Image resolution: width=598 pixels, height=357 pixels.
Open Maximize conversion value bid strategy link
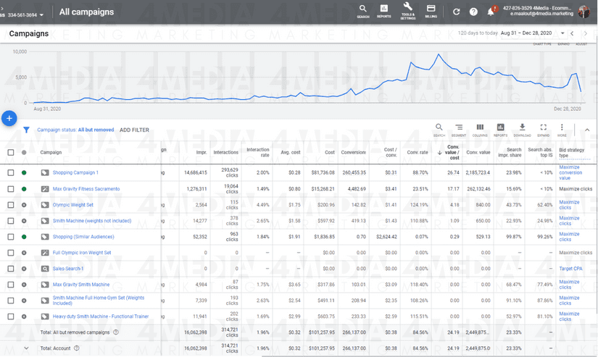click(x=570, y=172)
